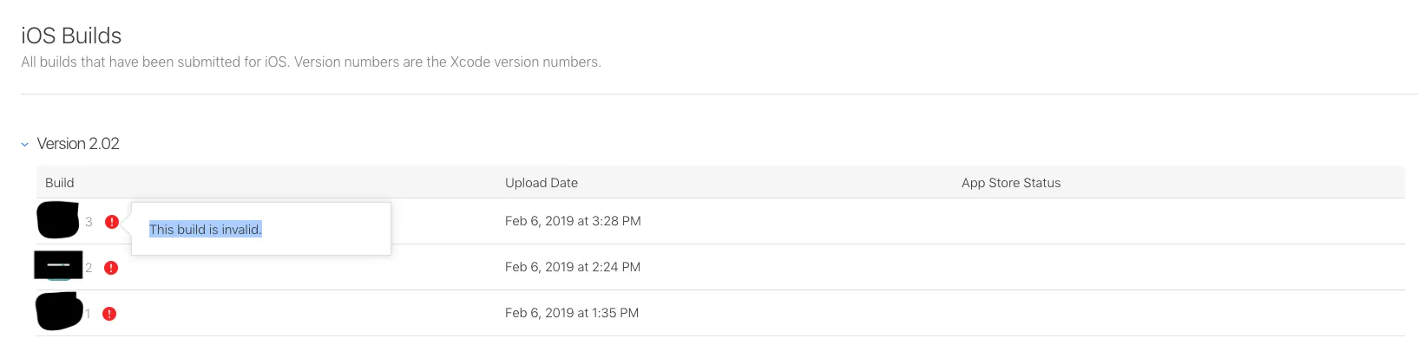1418x358 pixels.
Task: Click the redacted app icon of build 3
Action: 58,220
